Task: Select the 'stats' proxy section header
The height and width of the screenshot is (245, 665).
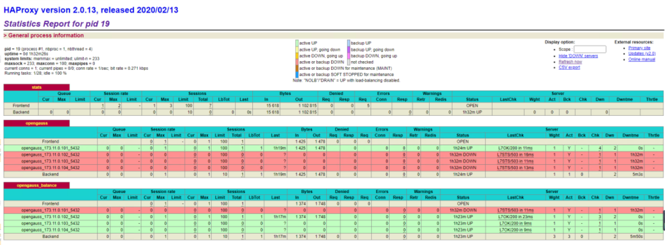Action: click(37, 87)
